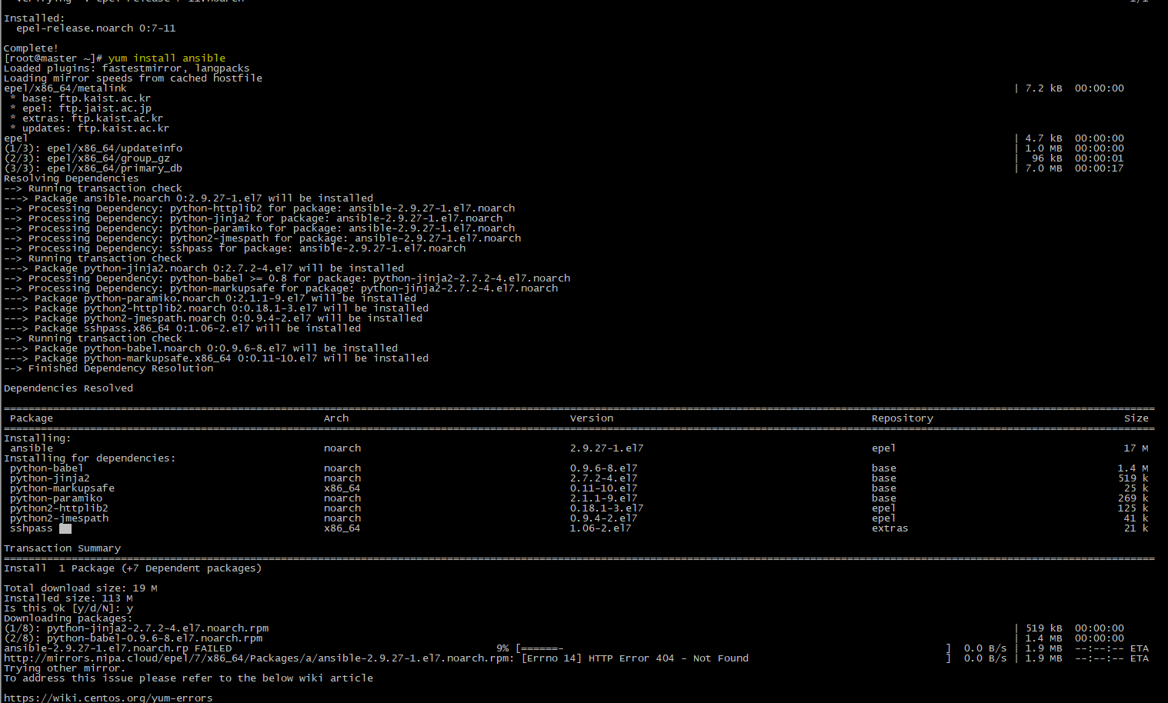
Task: Click the 'sshpass' name in the package table
Action: point(32,528)
